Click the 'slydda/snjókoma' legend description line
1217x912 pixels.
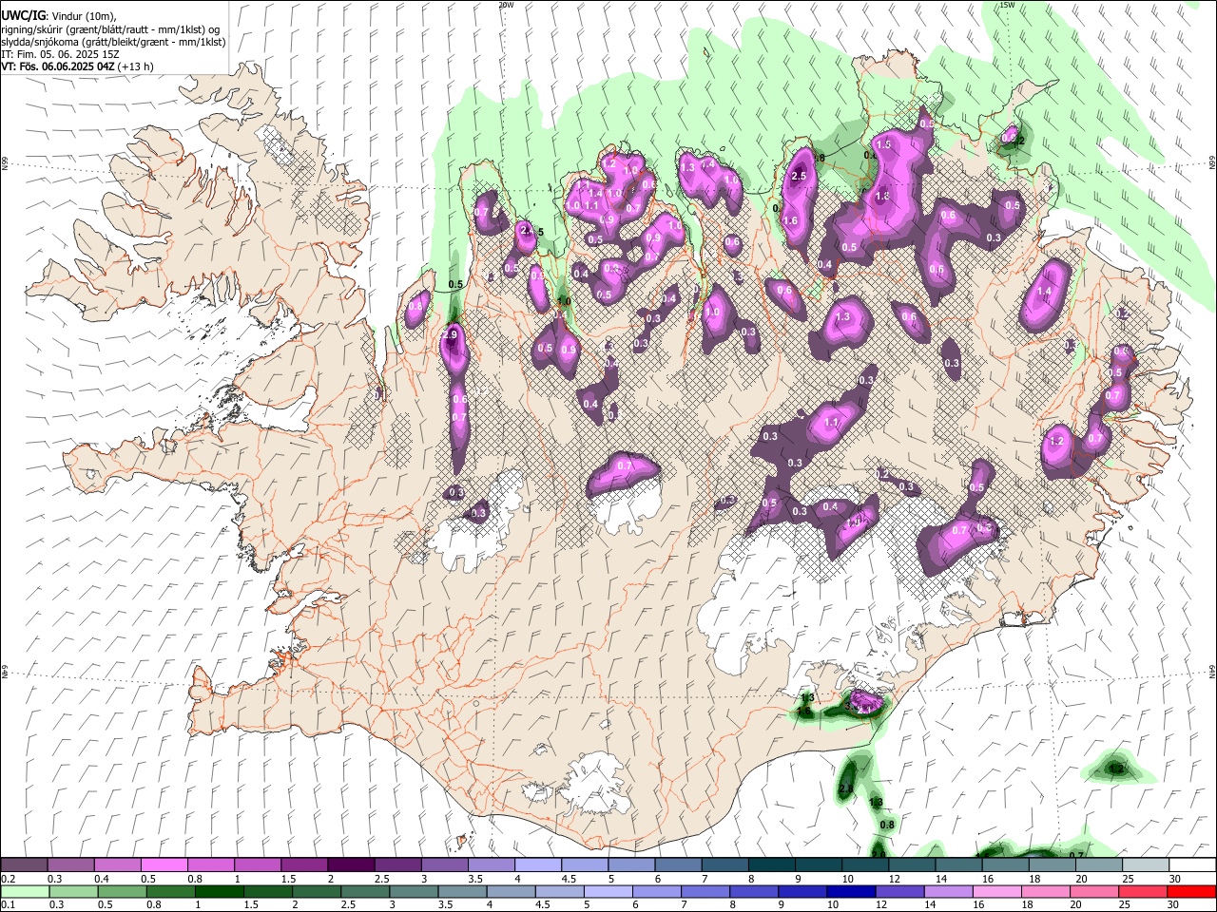coord(113,42)
